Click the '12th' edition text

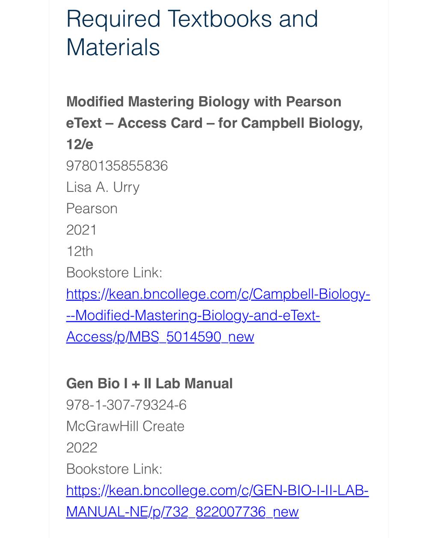pos(80,251)
